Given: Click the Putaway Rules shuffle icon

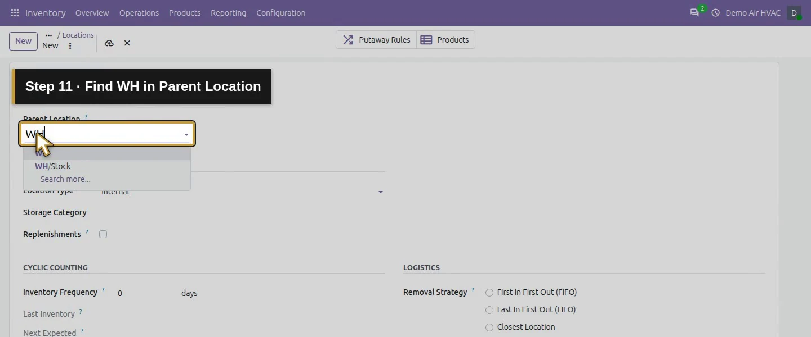Looking at the screenshot, I should pos(349,40).
